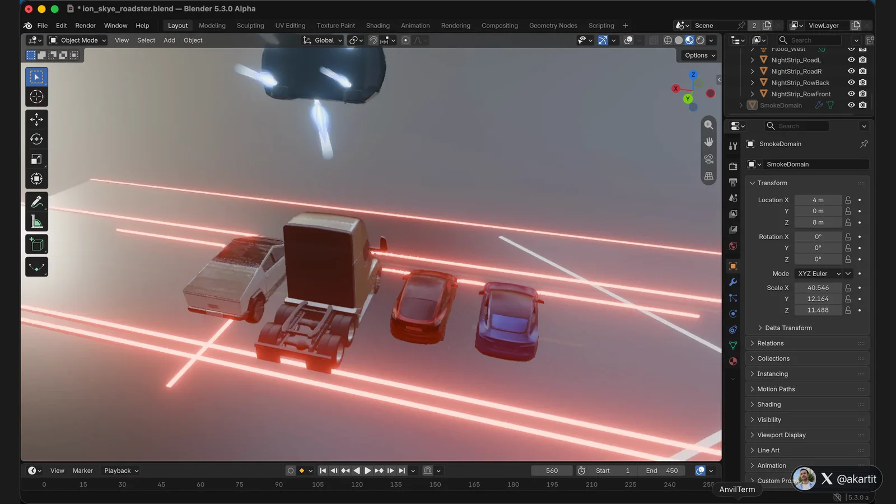The image size is (896, 504).
Task: Jump to the animation start frame
Action: (323, 471)
